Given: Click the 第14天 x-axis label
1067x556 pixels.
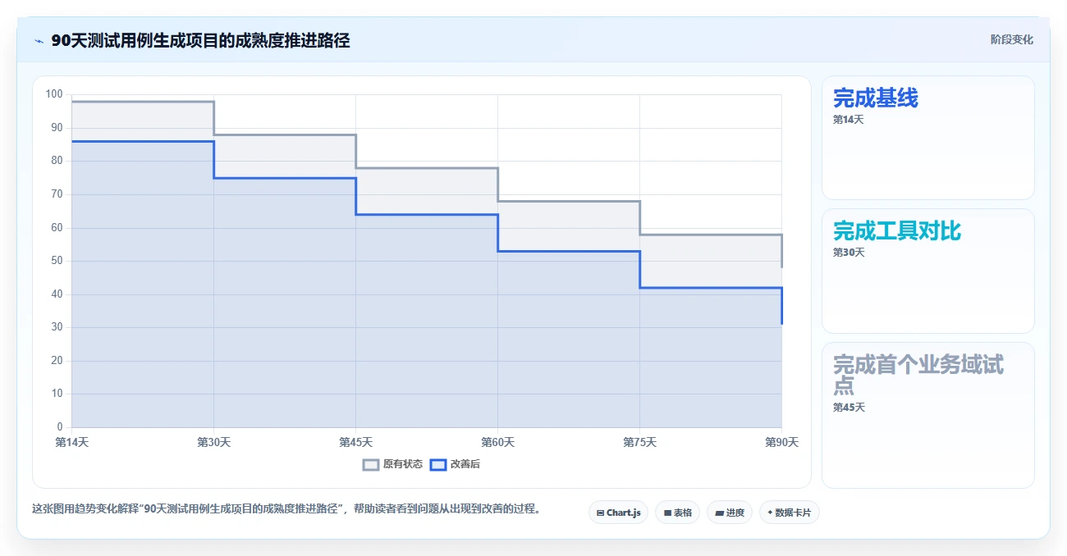Looking at the screenshot, I should click(x=71, y=442).
